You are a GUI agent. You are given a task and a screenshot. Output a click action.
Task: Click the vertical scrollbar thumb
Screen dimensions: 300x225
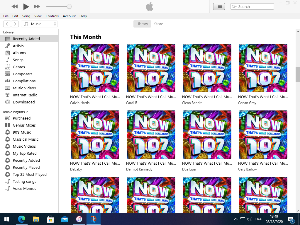click(298, 74)
